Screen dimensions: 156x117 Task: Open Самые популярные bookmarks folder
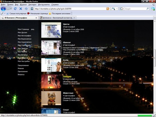(x=17, y=13)
